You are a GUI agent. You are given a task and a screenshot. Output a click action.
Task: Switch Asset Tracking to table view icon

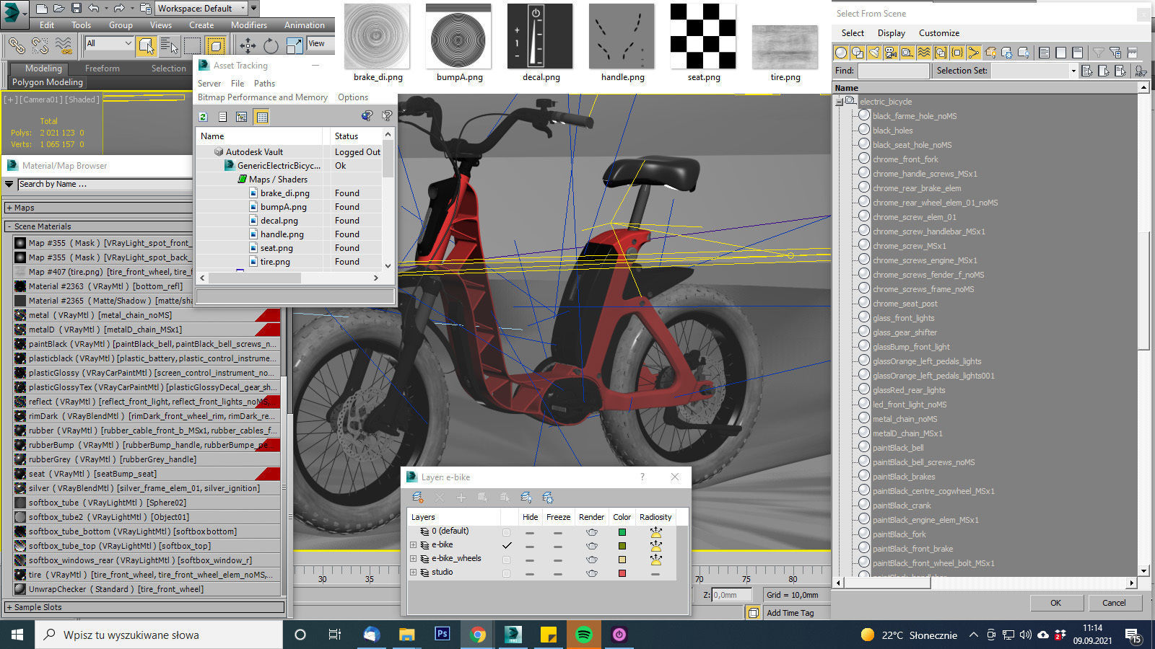click(x=261, y=117)
